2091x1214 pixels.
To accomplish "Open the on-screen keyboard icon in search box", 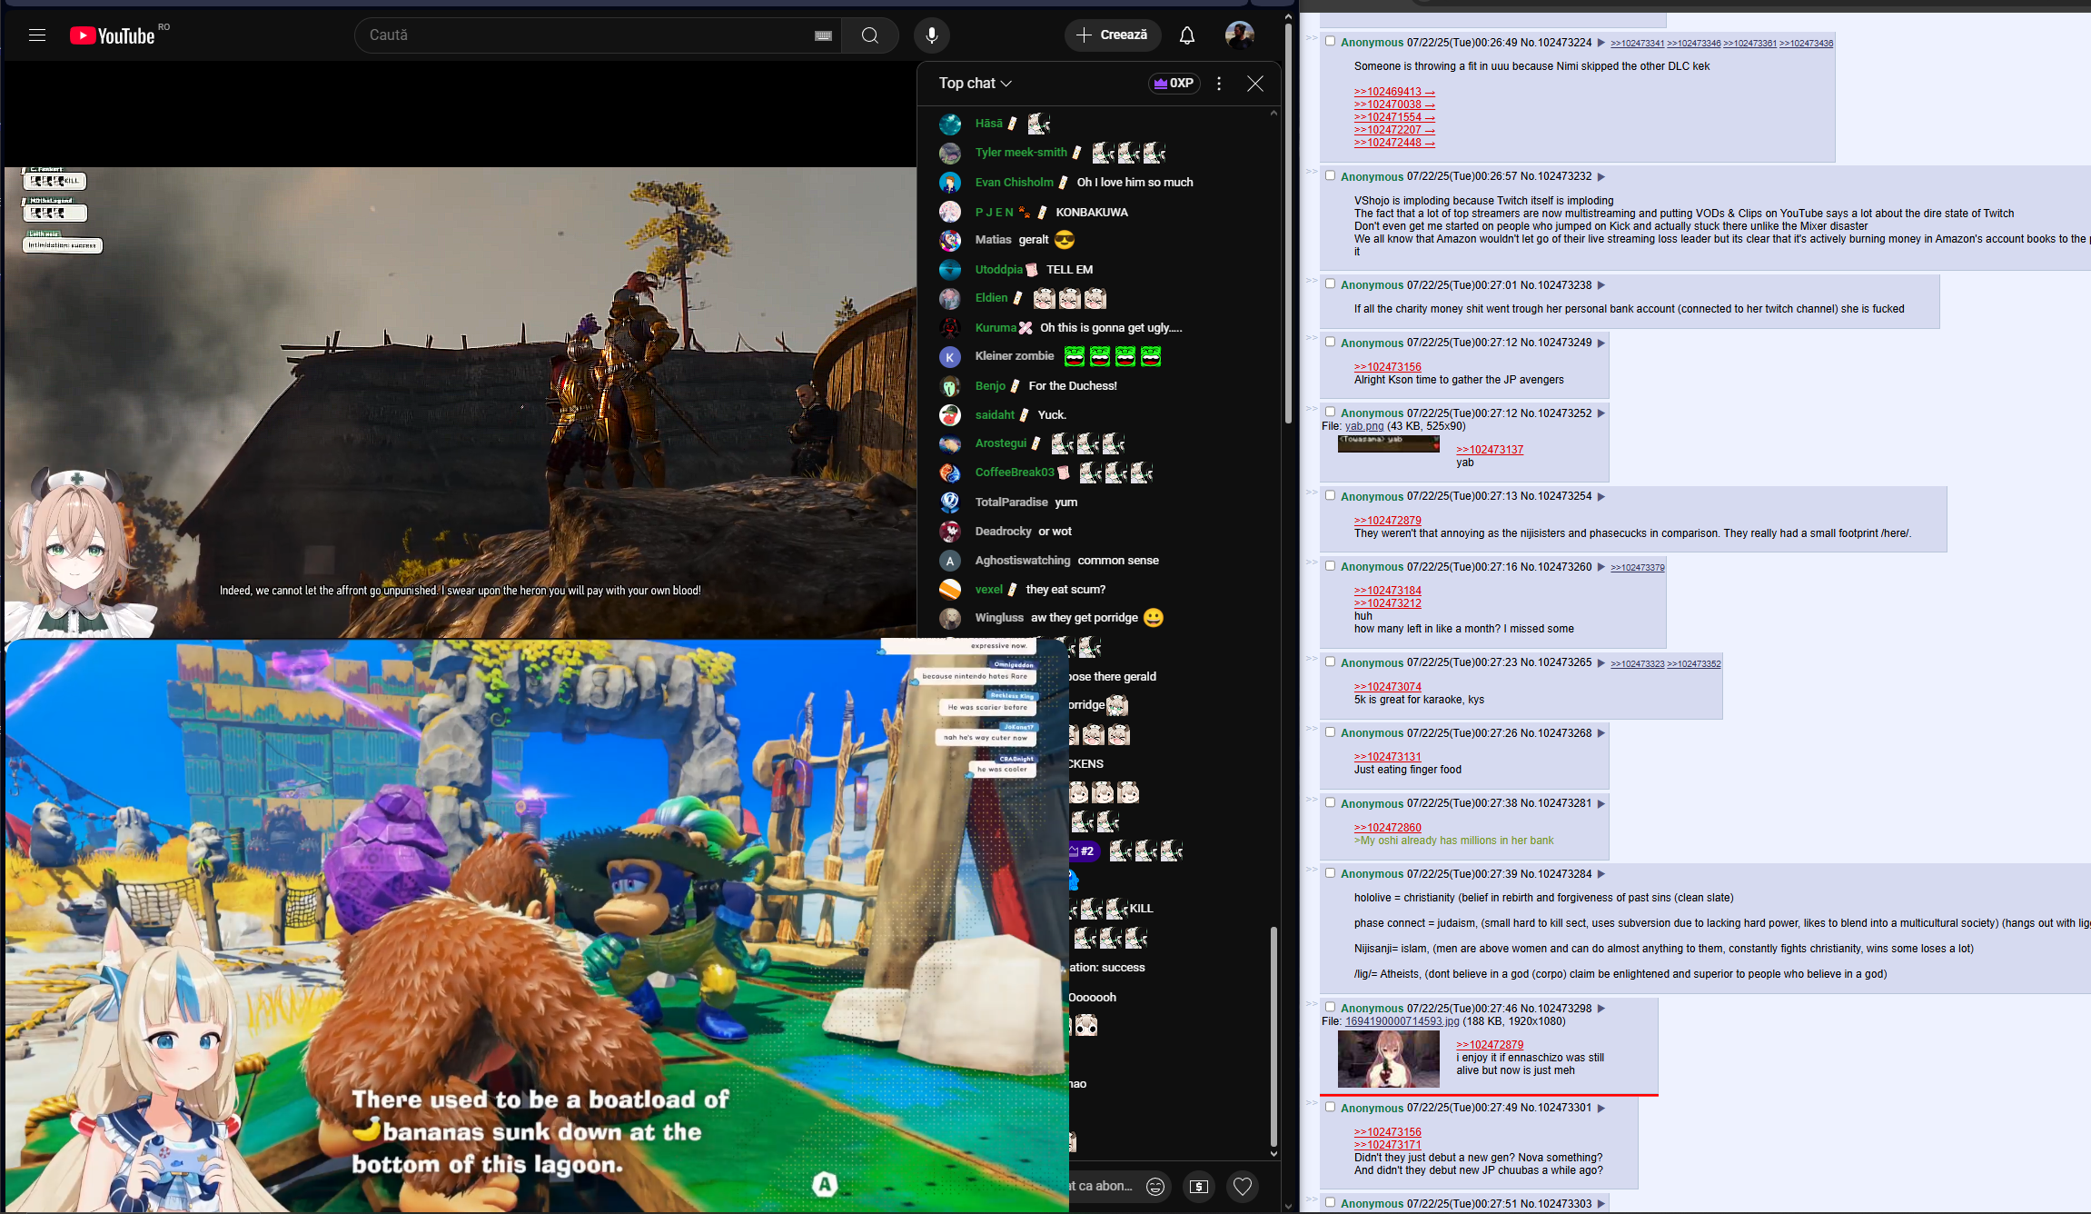I will point(823,35).
